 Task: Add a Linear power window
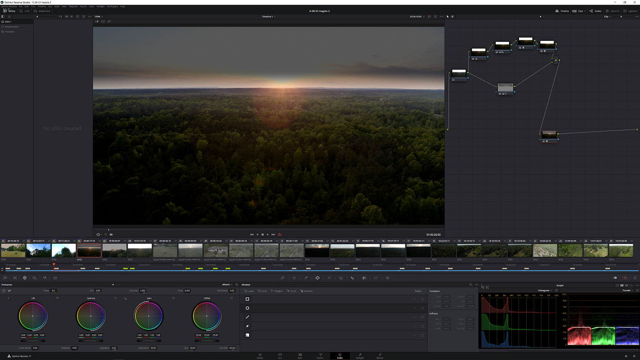coord(249,291)
